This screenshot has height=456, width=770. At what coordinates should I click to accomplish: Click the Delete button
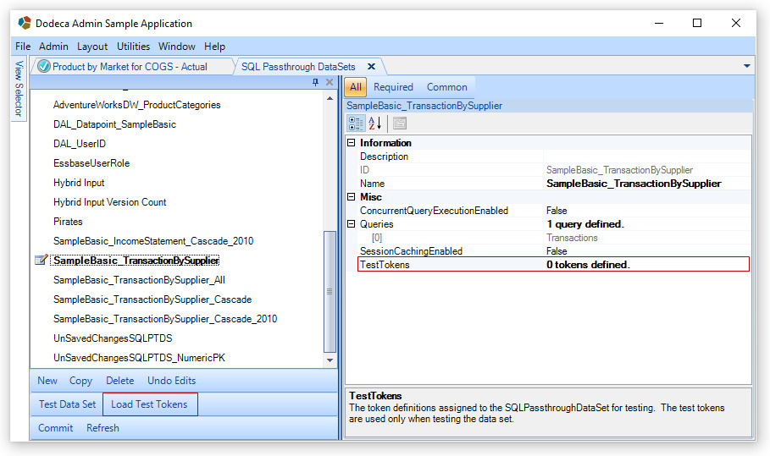coord(119,381)
